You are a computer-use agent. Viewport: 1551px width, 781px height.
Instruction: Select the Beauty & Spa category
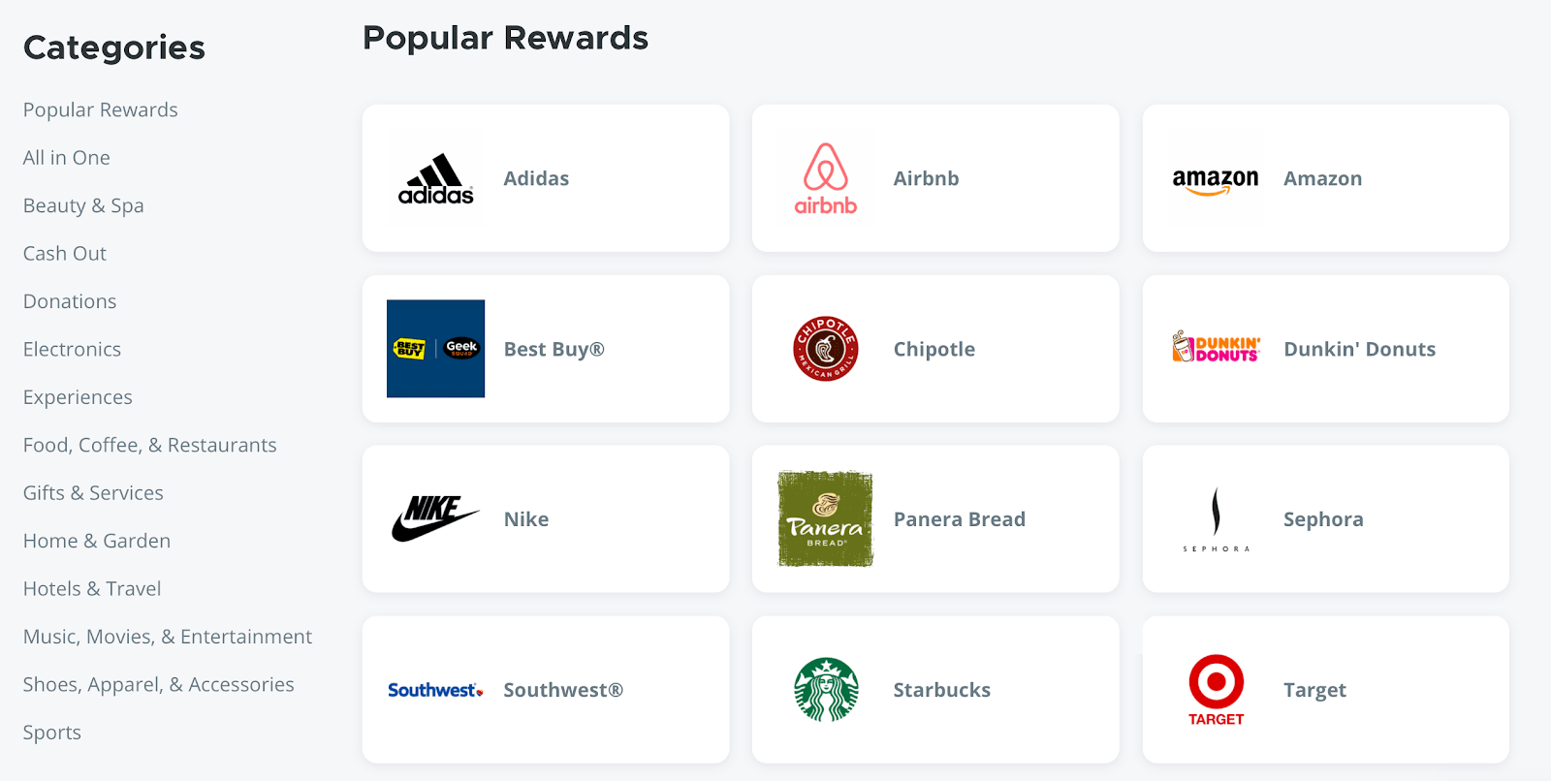[x=83, y=205]
